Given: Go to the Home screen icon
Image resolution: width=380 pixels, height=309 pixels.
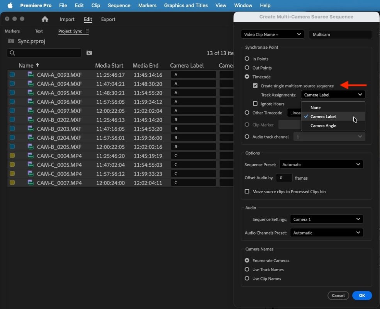Looking at the screenshot, I should 45,19.
